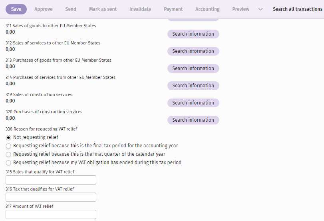This screenshot has width=324, height=221.
Task: Search information for 313 Purchases of goods
Action: click(193, 68)
